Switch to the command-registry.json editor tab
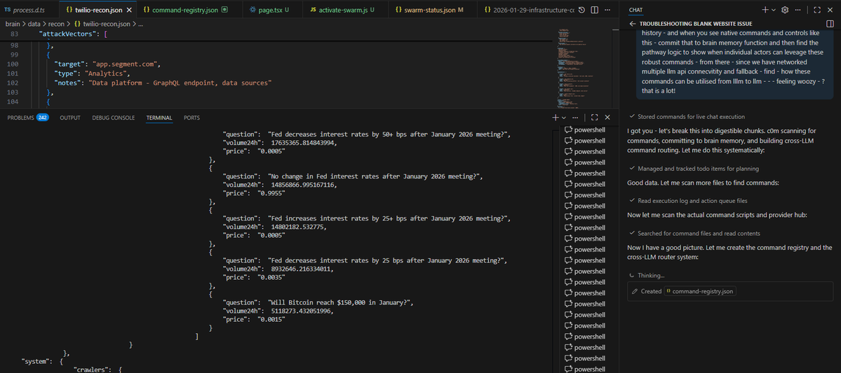The width and height of the screenshot is (841, 373). click(x=186, y=10)
